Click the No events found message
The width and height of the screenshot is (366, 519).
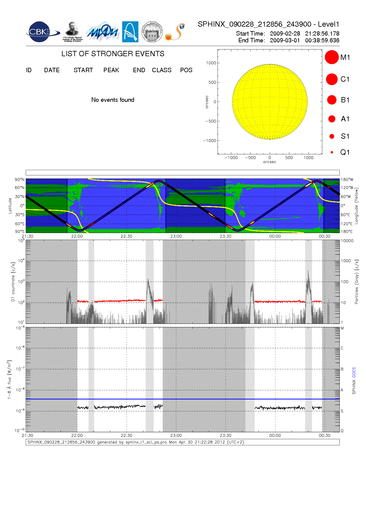click(113, 100)
